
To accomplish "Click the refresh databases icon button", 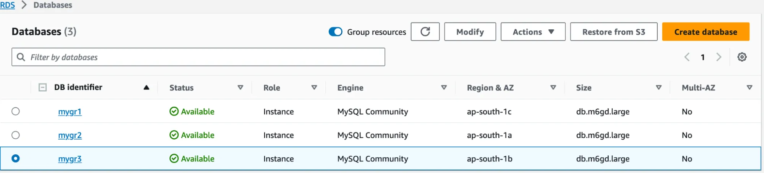I will [x=425, y=32].
